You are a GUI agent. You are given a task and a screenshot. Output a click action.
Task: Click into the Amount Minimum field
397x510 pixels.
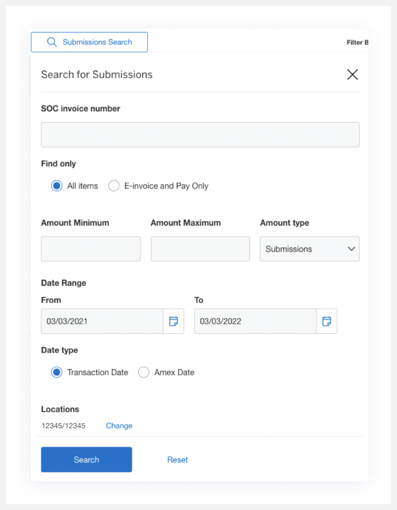(90, 249)
